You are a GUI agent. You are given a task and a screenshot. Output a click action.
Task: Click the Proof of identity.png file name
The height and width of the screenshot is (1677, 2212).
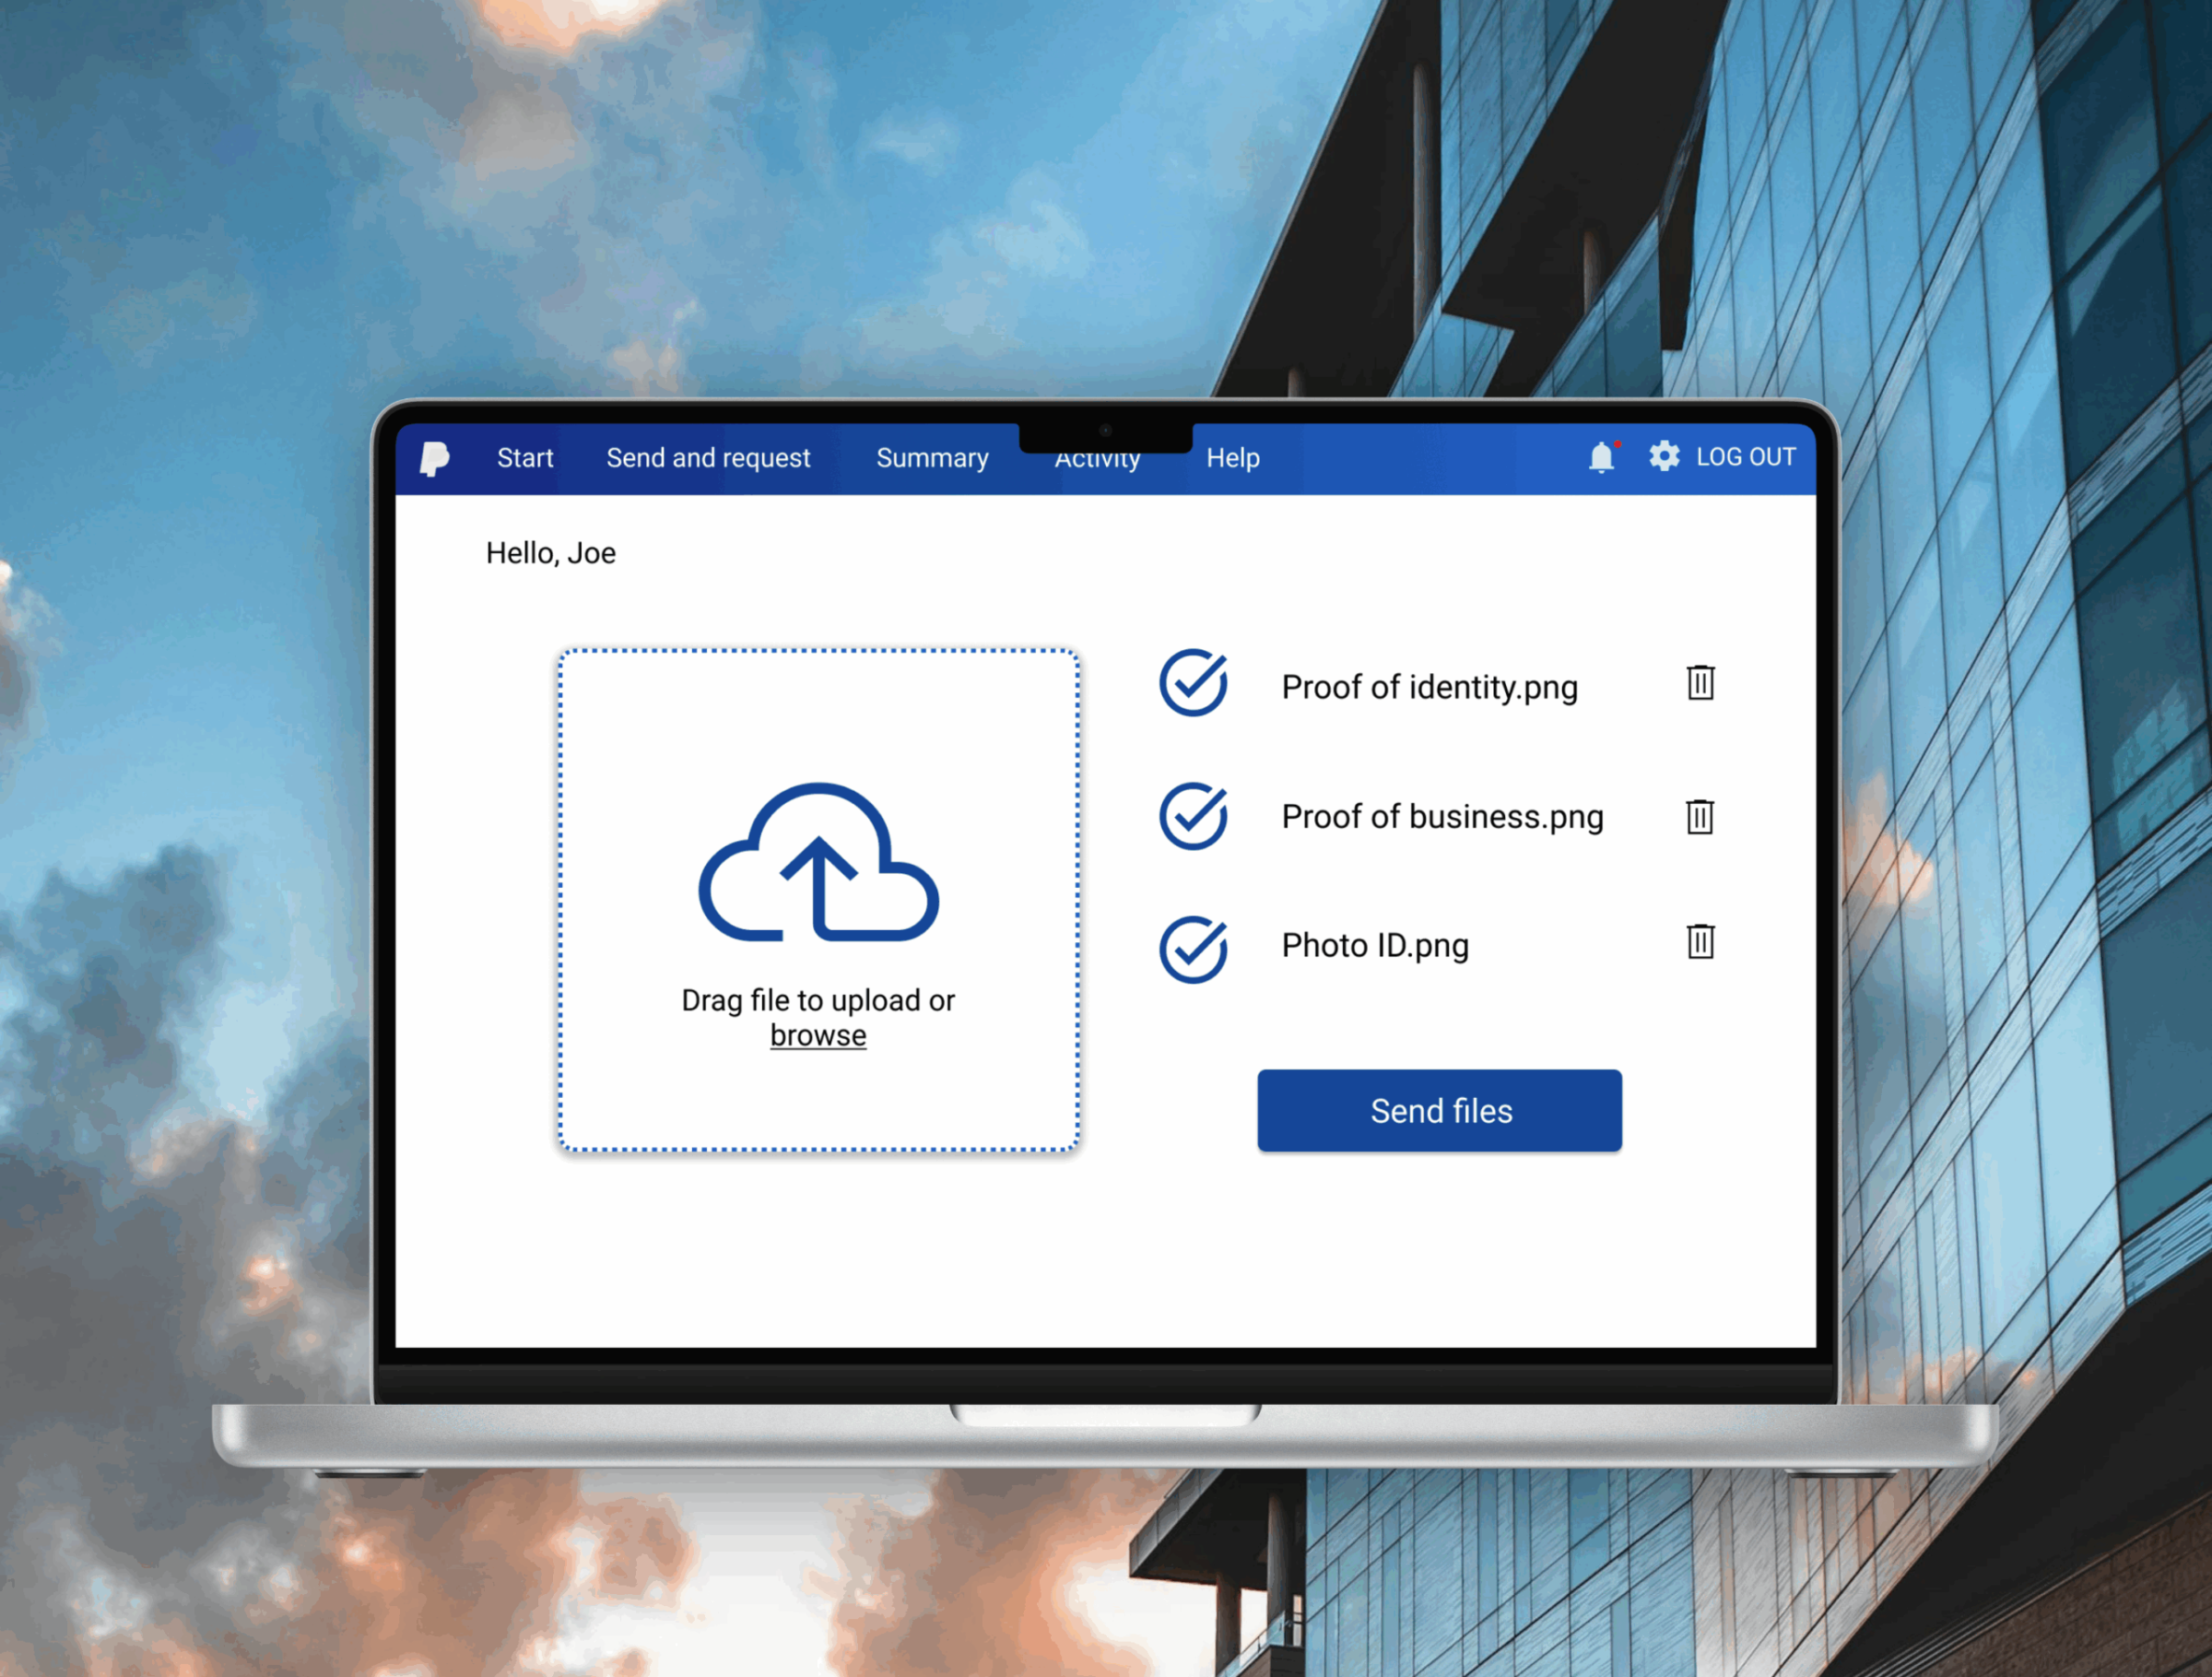1430,687
